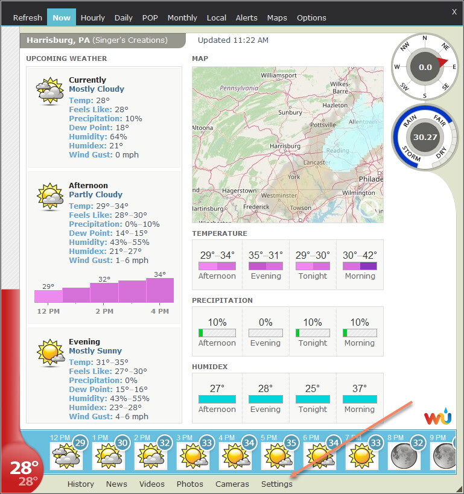Viewport: 464px width, 494px height.
Task: Click the Refresh button
Action: point(28,18)
